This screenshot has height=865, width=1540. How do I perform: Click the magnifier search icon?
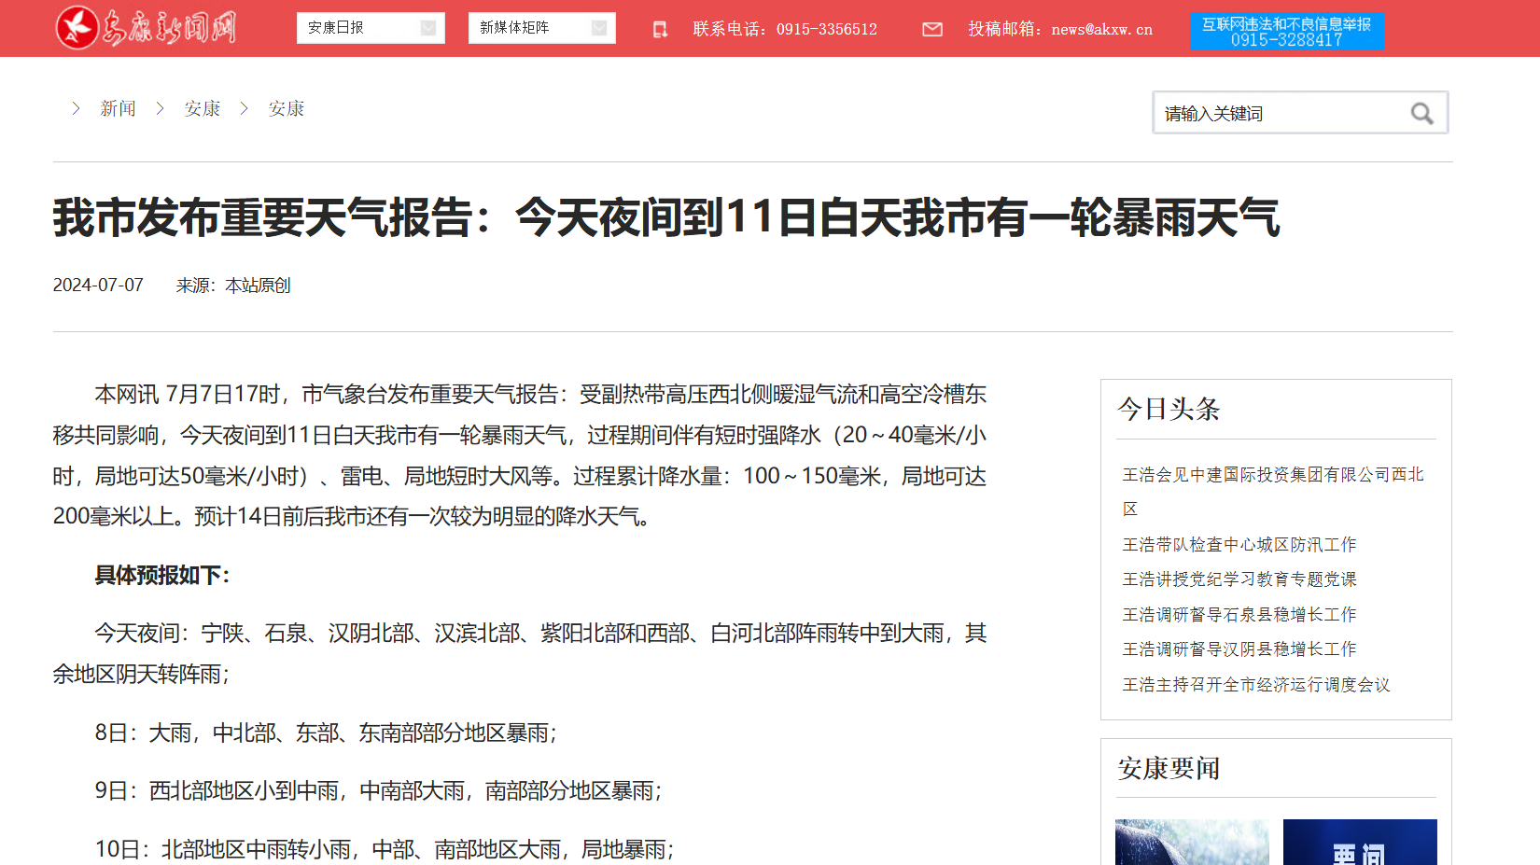(1421, 114)
